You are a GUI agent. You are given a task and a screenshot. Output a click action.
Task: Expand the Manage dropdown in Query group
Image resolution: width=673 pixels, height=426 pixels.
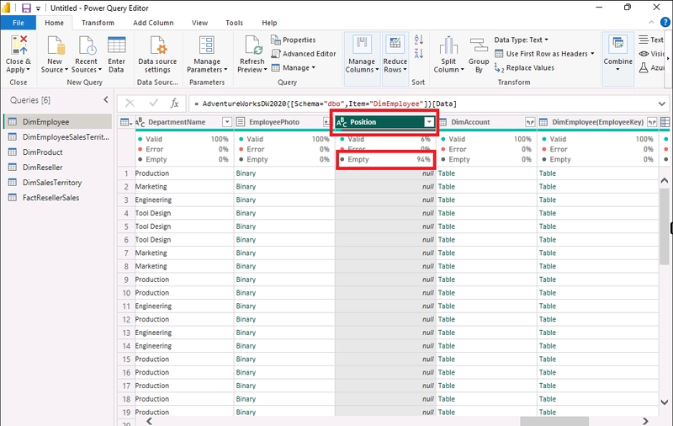click(294, 68)
